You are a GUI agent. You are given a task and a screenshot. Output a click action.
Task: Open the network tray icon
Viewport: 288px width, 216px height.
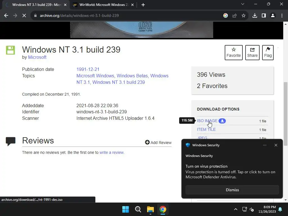[x=244, y=209]
